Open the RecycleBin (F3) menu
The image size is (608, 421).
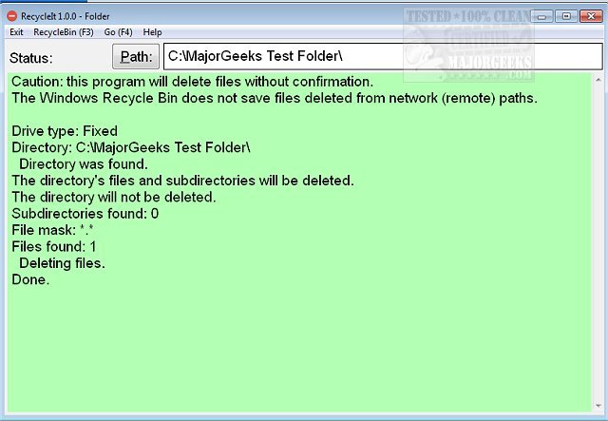click(x=64, y=32)
